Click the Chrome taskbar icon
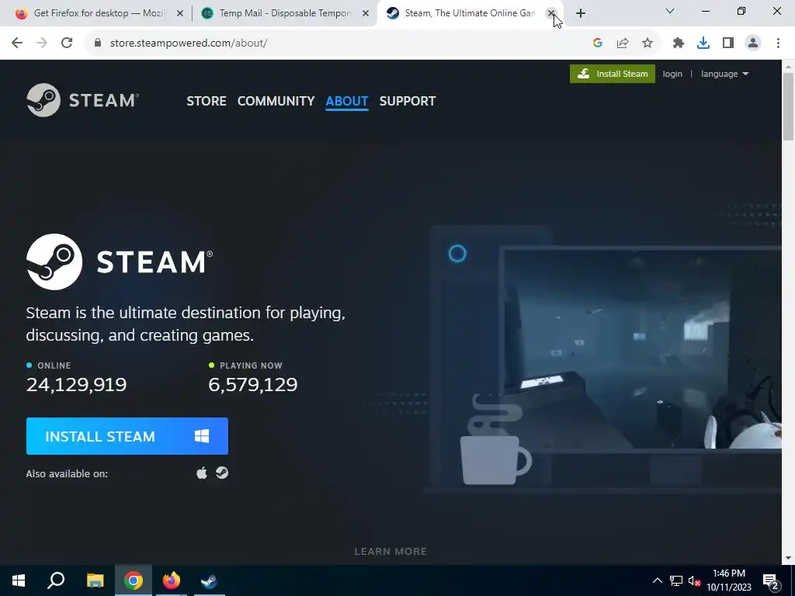795x596 pixels. tap(134, 580)
